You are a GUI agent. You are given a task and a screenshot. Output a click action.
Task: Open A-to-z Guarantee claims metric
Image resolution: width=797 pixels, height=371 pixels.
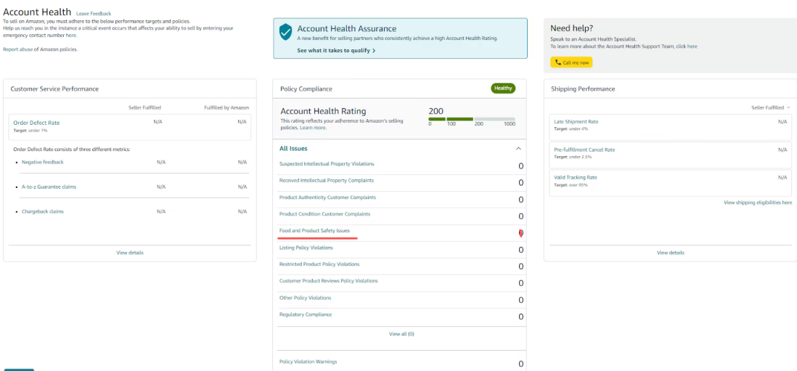pyautogui.click(x=49, y=187)
